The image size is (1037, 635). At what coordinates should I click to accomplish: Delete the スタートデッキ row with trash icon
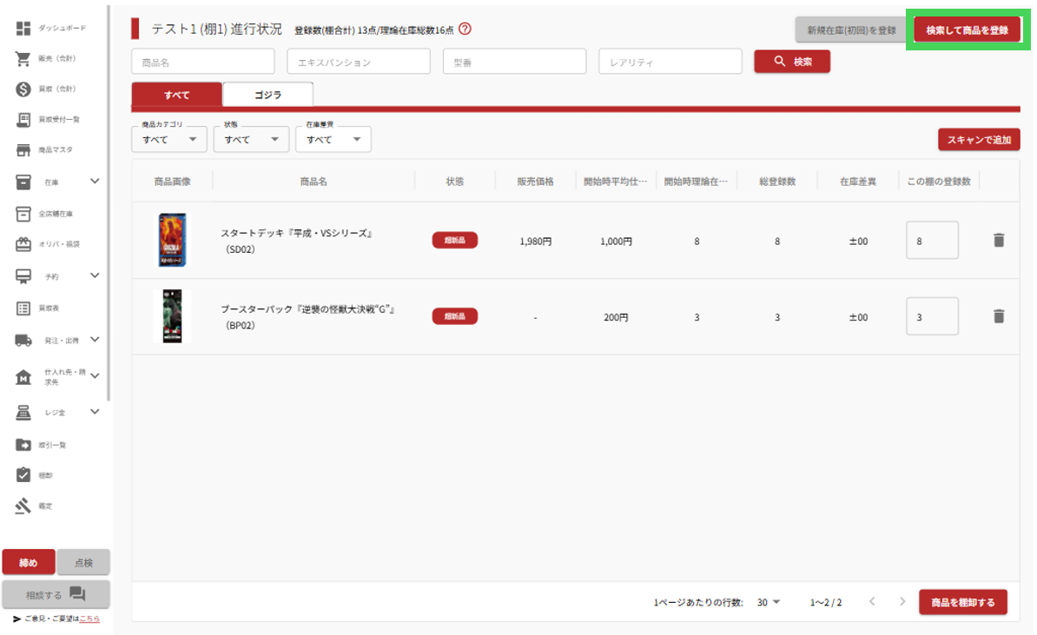click(x=998, y=241)
